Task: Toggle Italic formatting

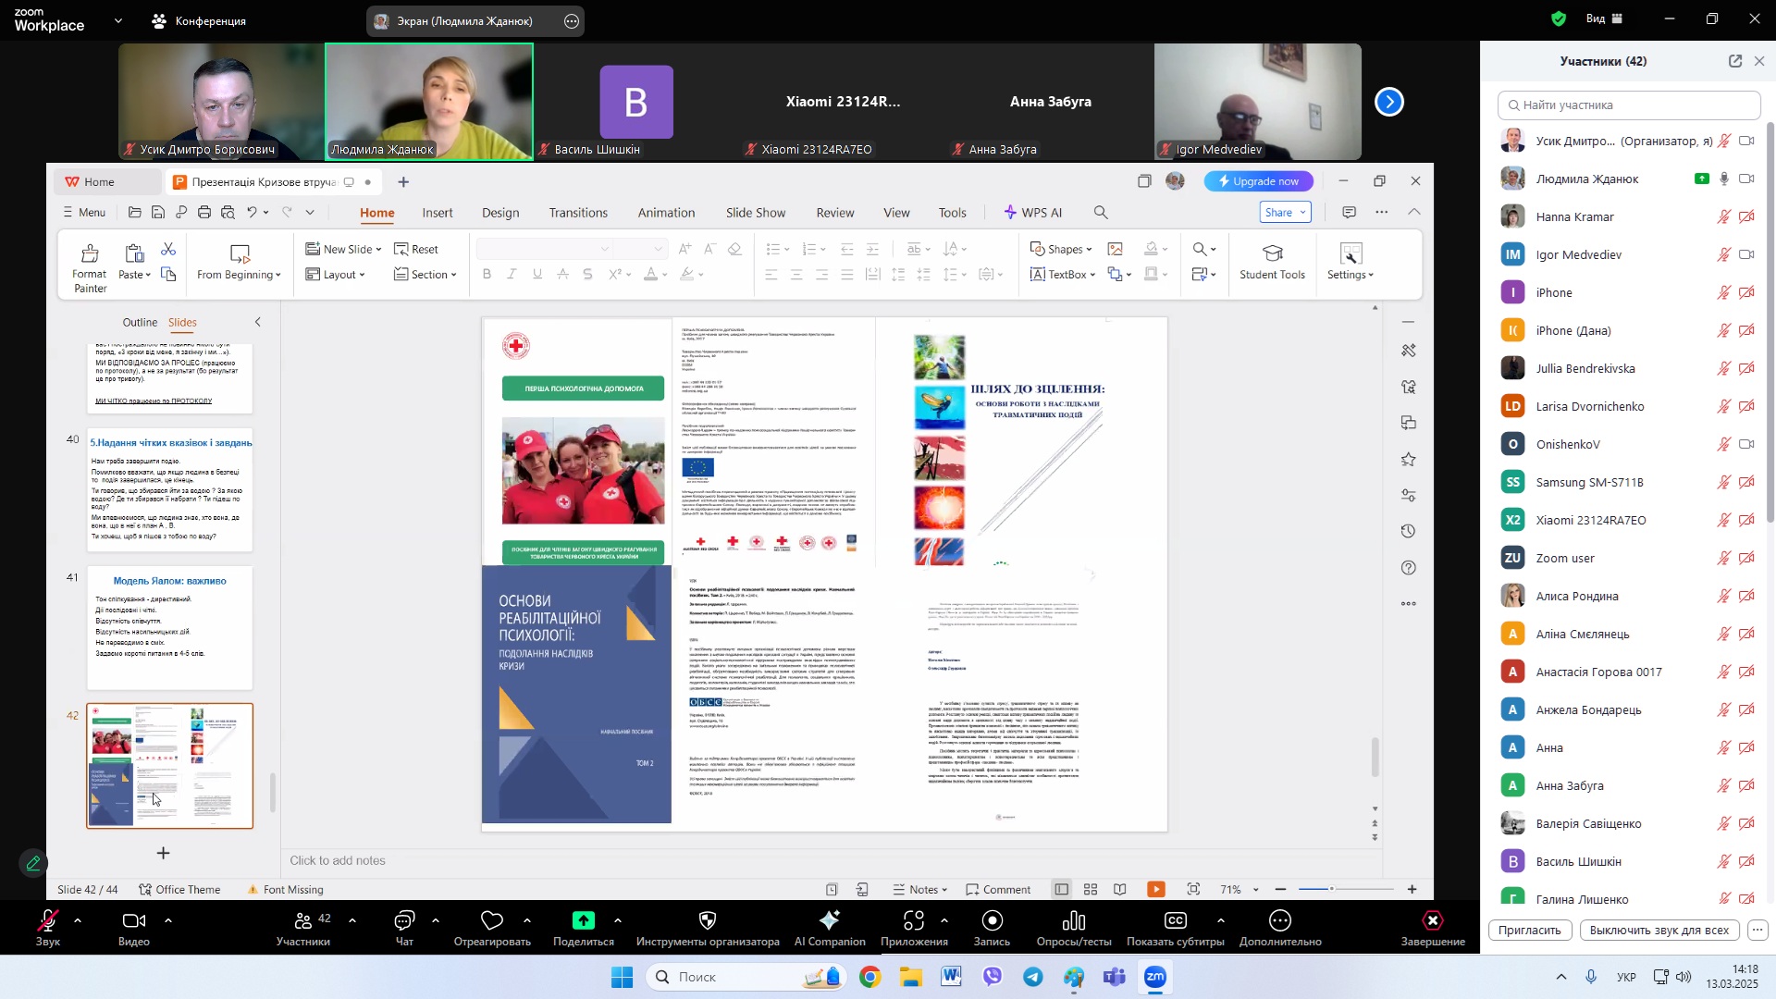Action: [x=512, y=275]
